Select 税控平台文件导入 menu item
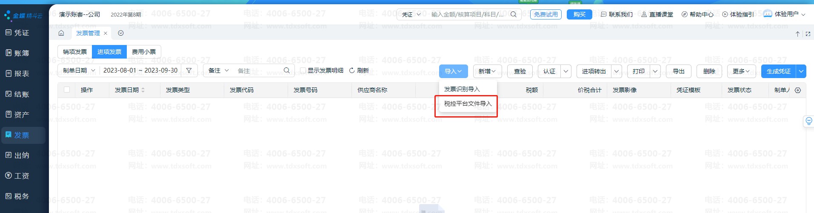Image resolution: width=814 pixels, height=213 pixels. 468,104
